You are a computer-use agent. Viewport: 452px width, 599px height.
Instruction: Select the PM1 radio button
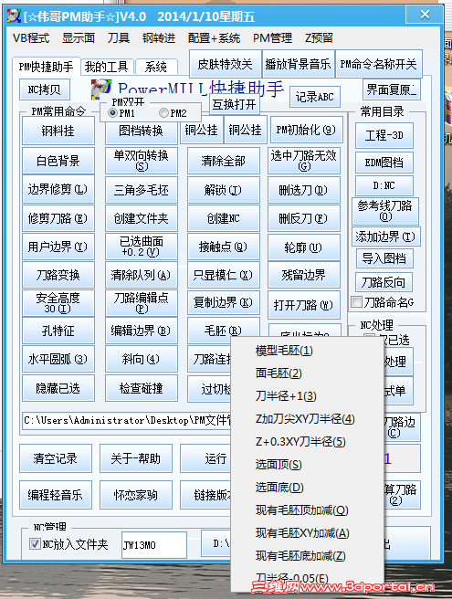click(112, 112)
